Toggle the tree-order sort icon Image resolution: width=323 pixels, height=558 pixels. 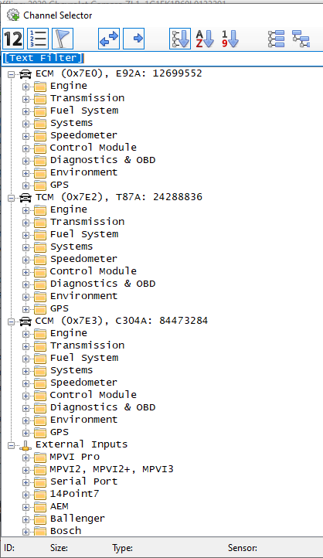coord(180,39)
